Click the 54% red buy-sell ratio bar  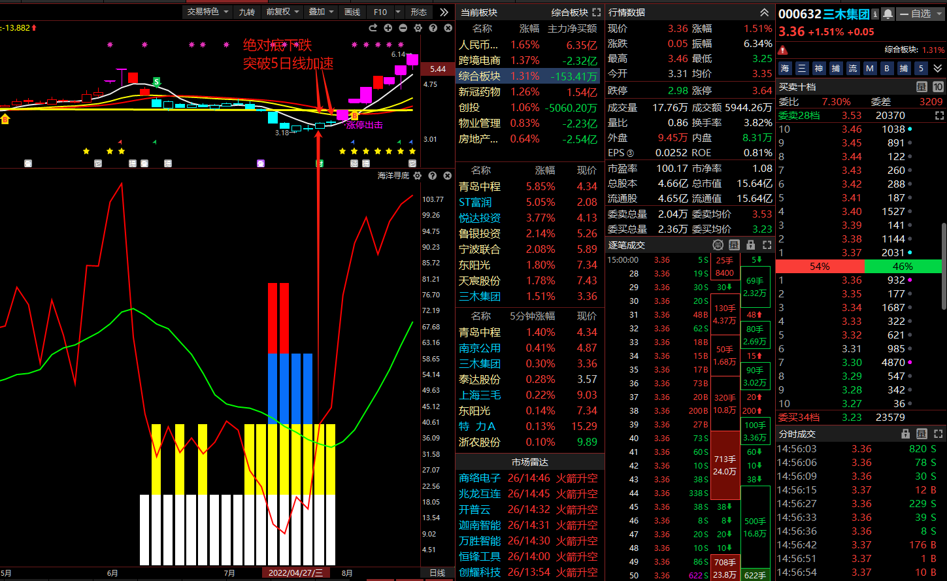(820, 266)
